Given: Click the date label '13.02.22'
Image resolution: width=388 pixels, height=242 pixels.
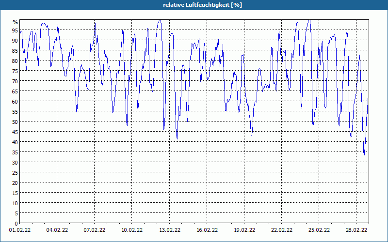Looking at the screenshot, I should click(x=169, y=230).
